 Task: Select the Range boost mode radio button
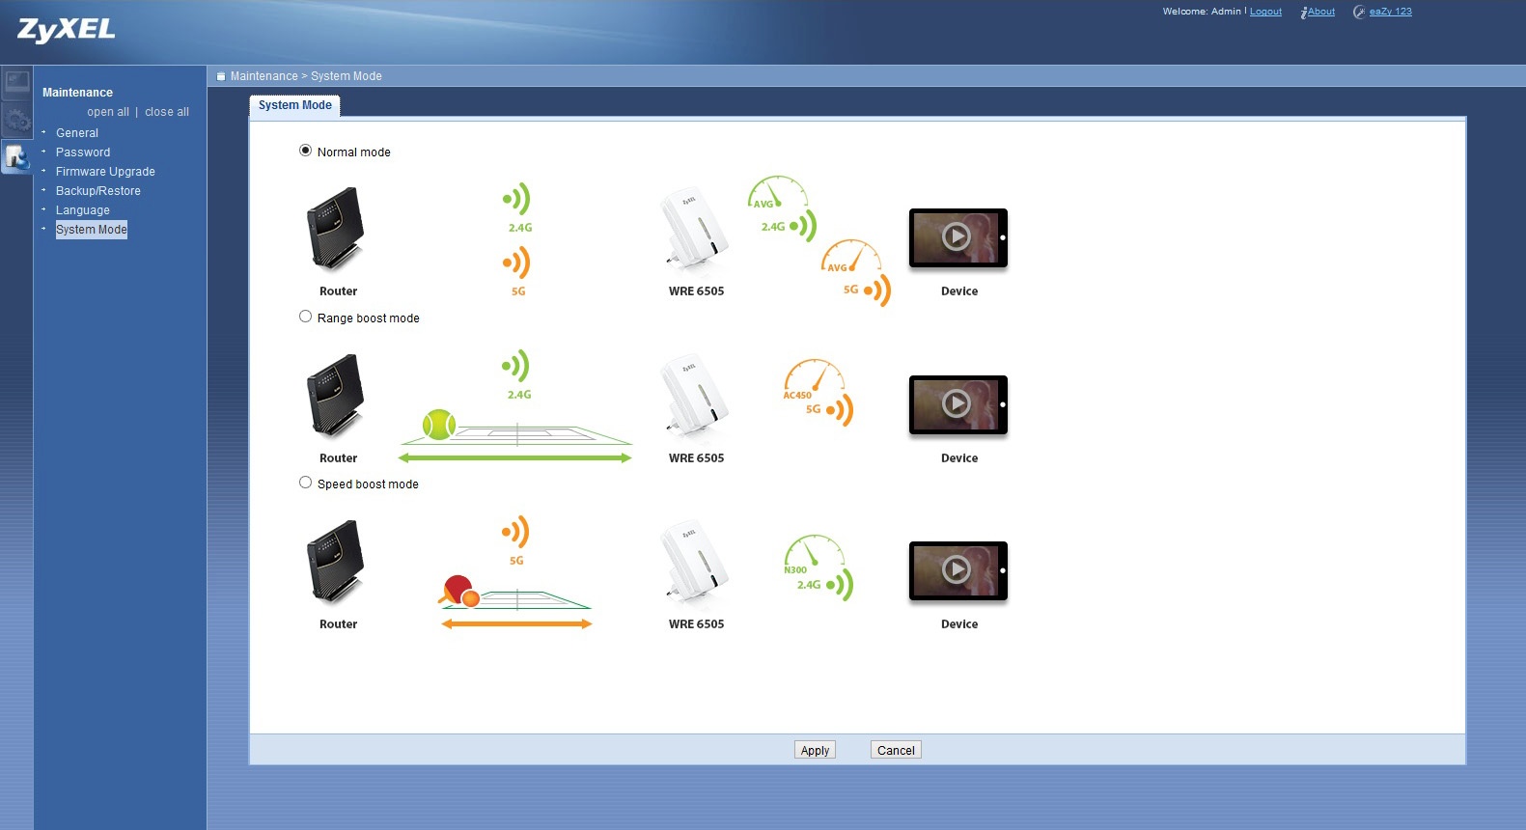(x=305, y=317)
